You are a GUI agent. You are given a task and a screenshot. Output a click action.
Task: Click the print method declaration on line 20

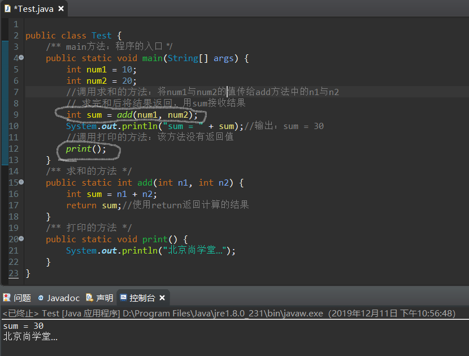pos(116,239)
